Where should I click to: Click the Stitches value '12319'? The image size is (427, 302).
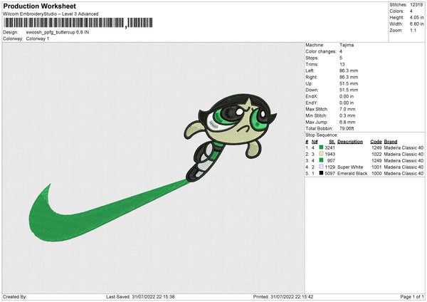tap(416, 5)
